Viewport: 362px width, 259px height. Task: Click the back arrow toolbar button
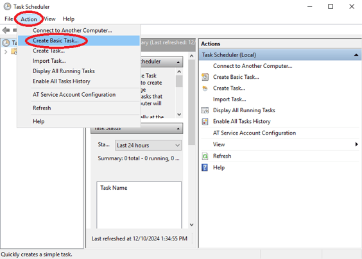click(6, 30)
